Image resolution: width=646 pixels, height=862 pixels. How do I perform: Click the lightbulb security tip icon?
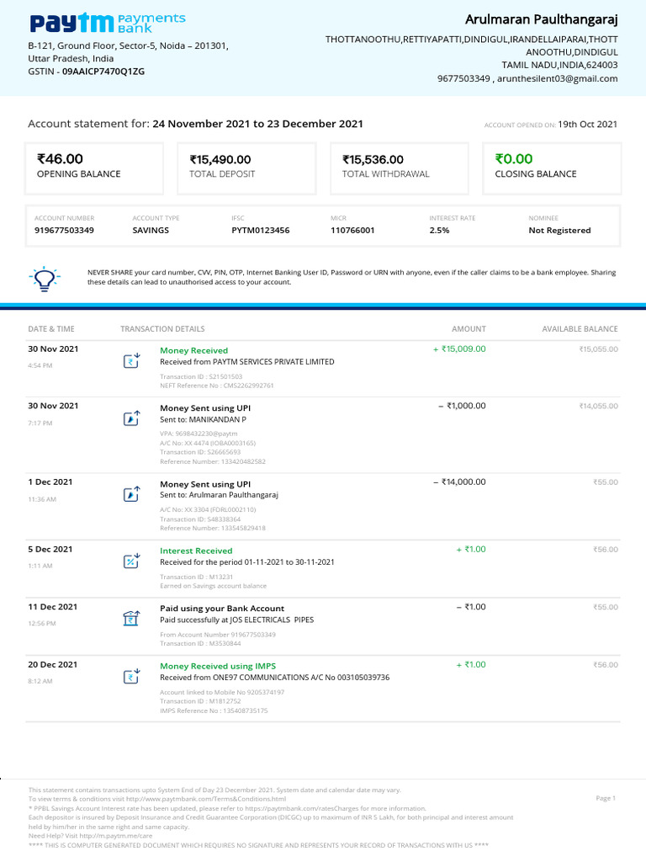click(x=43, y=277)
